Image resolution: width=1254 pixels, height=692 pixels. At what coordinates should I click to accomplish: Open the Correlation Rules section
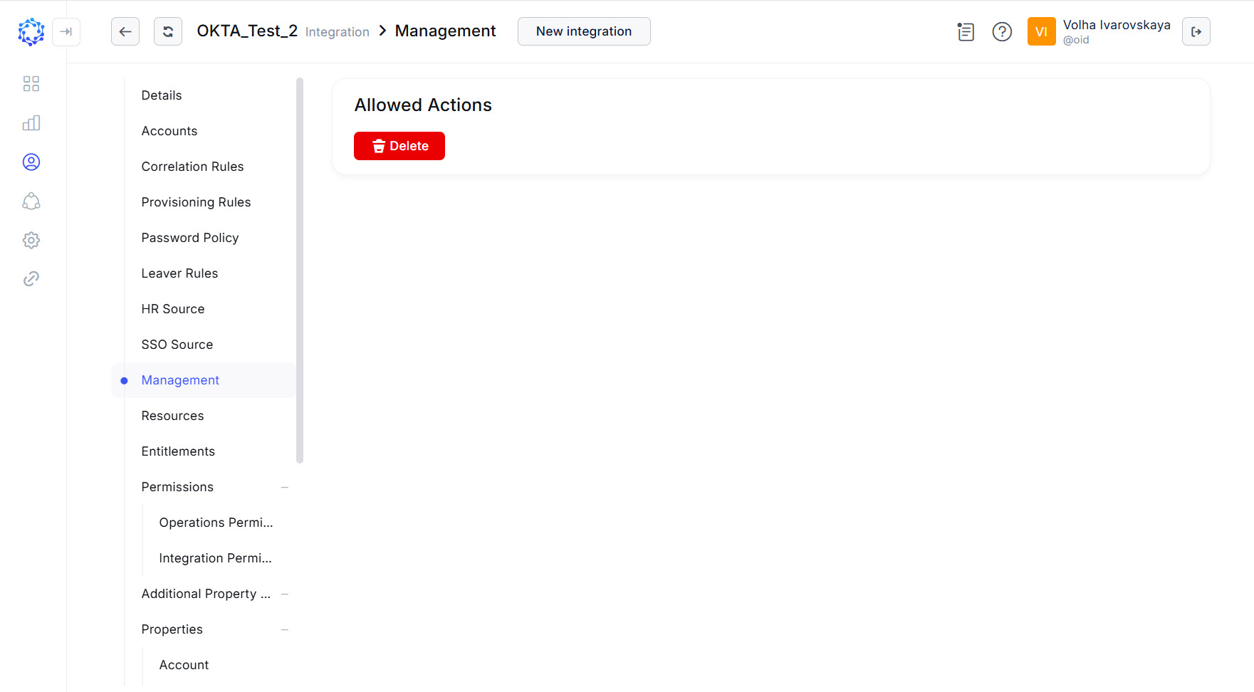[192, 167]
